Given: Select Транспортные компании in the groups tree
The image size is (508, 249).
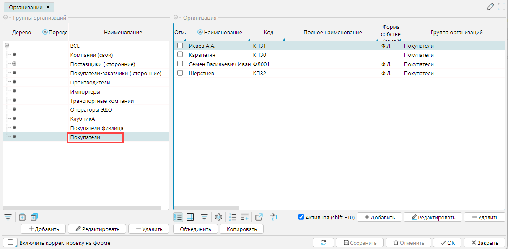Looking at the screenshot, I should (102, 101).
